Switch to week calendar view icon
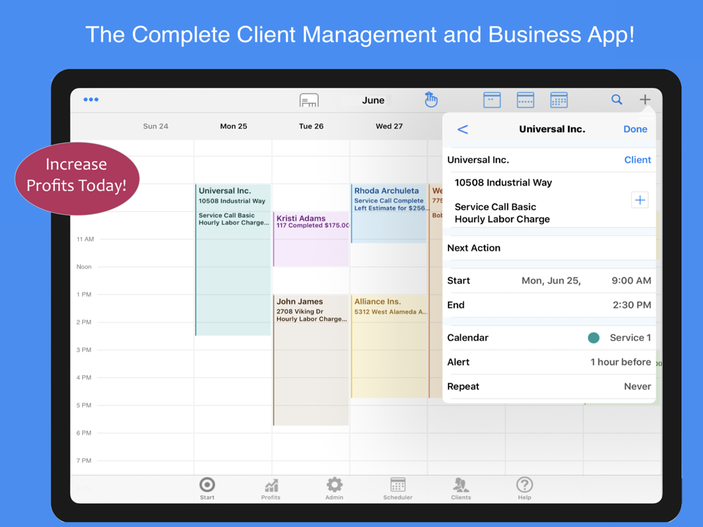Viewport: 703px width, 527px height. point(525,100)
